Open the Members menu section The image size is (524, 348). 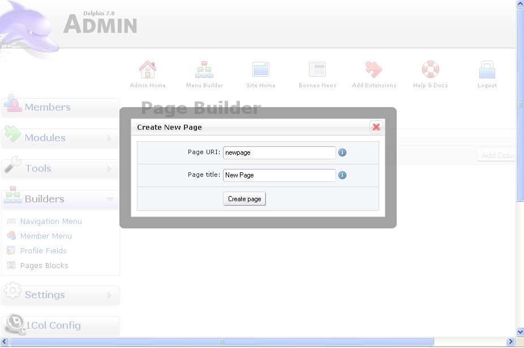(61, 108)
